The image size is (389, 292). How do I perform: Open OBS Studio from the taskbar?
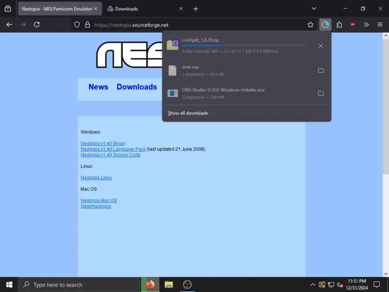(x=187, y=284)
